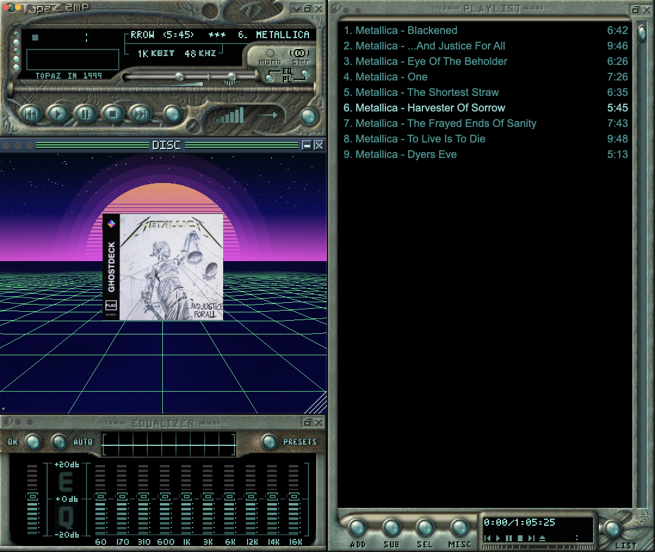Minimize Topaz Amp with the down-arrow button

(296, 8)
